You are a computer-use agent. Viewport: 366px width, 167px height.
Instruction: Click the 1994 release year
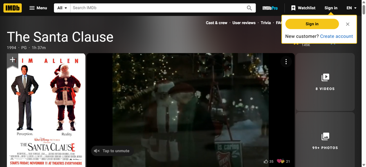coord(11,48)
